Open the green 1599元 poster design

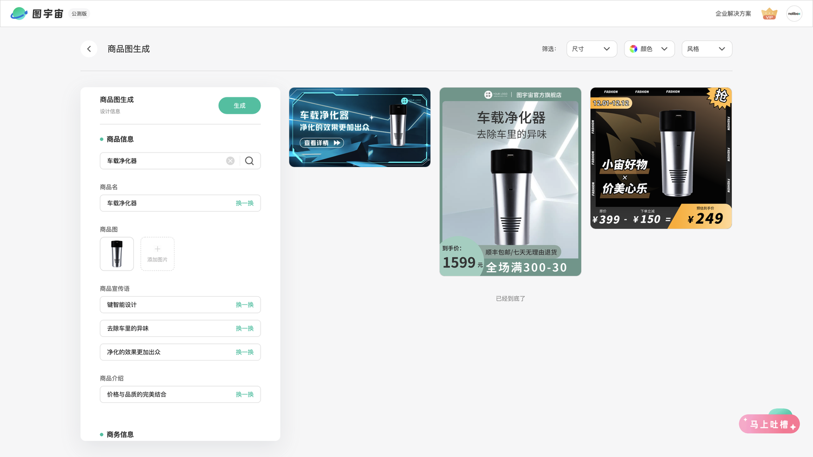click(x=510, y=182)
